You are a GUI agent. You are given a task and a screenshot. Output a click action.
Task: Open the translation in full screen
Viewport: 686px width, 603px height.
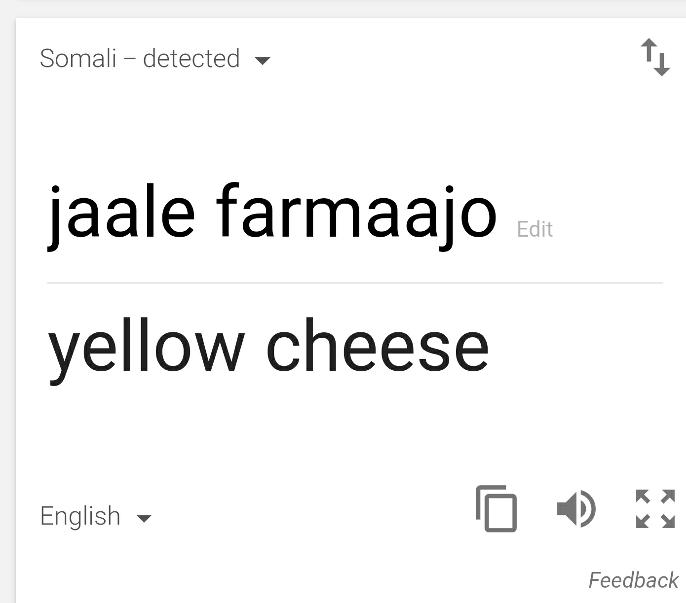point(655,509)
